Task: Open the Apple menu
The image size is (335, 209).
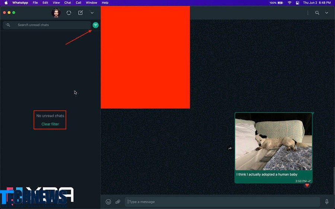Action: pyautogui.click(x=6, y=3)
